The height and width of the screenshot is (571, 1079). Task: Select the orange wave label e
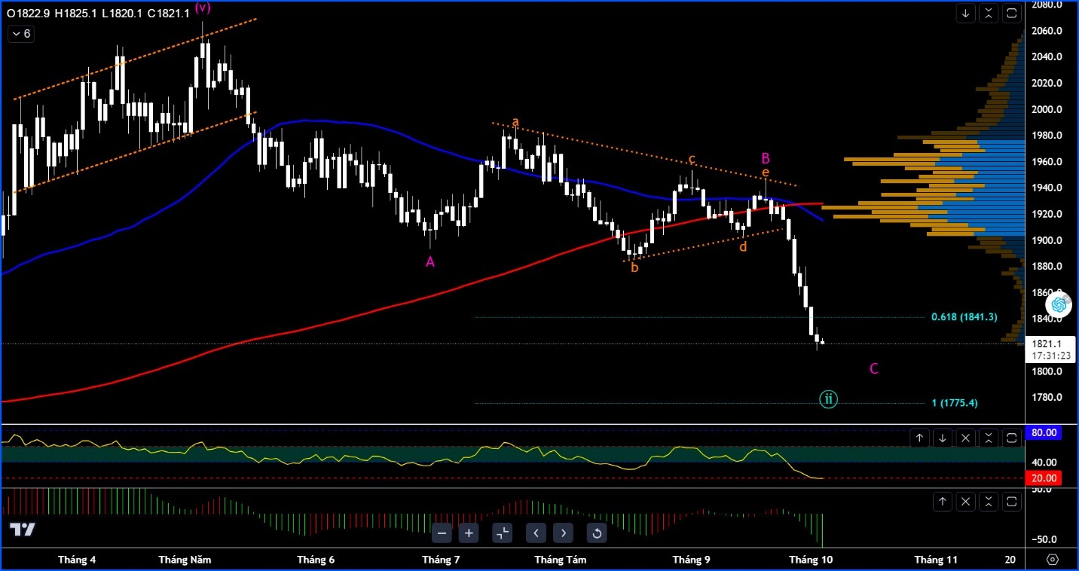pos(766,173)
